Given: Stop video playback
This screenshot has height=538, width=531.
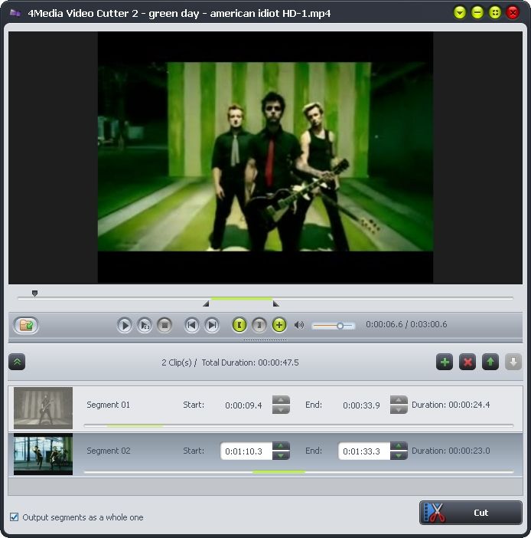Looking at the screenshot, I should coord(165,325).
